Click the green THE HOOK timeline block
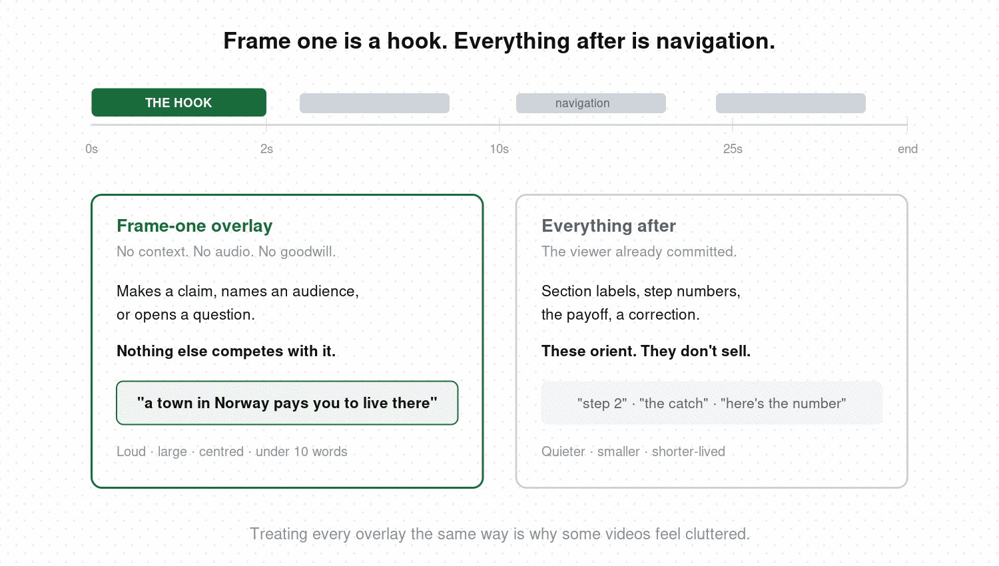 tap(178, 103)
